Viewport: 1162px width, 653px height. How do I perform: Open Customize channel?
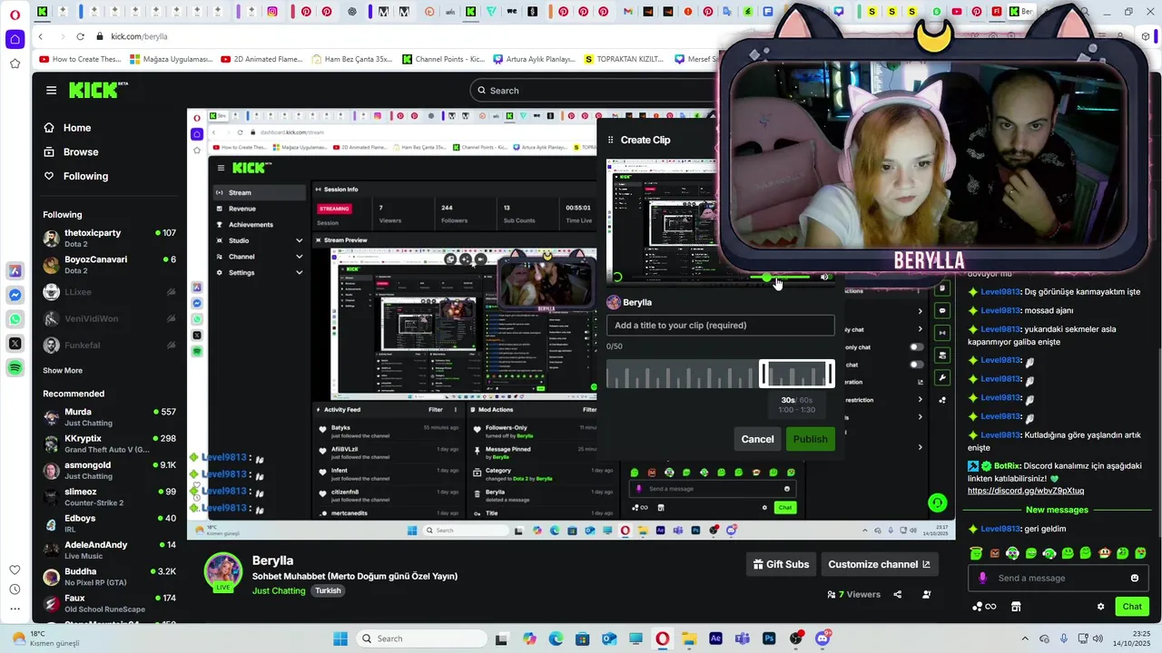coord(879,564)
